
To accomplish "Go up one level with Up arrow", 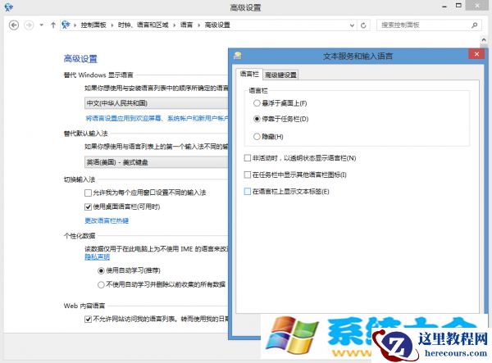I will coord(53,25).
